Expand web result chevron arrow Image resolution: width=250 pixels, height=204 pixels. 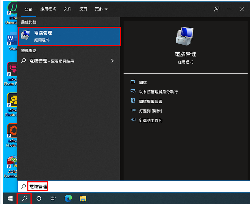pyautogui.click(x=113, y=61)
